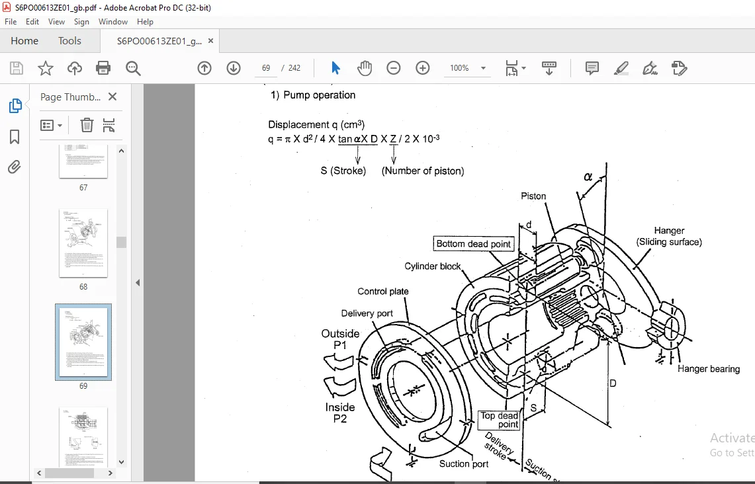755x484 pixels.
Task: Click the "Bottom dead point" label
Action: click(473, 244)
